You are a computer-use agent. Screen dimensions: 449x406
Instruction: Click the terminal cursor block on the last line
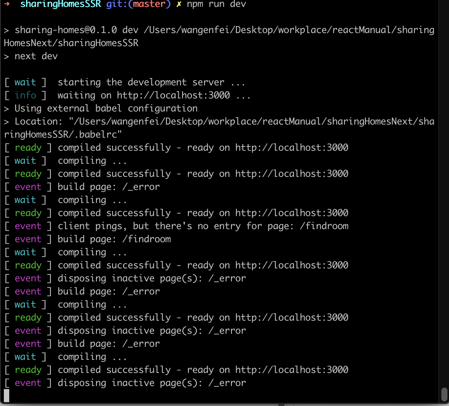tap(7, 396)
